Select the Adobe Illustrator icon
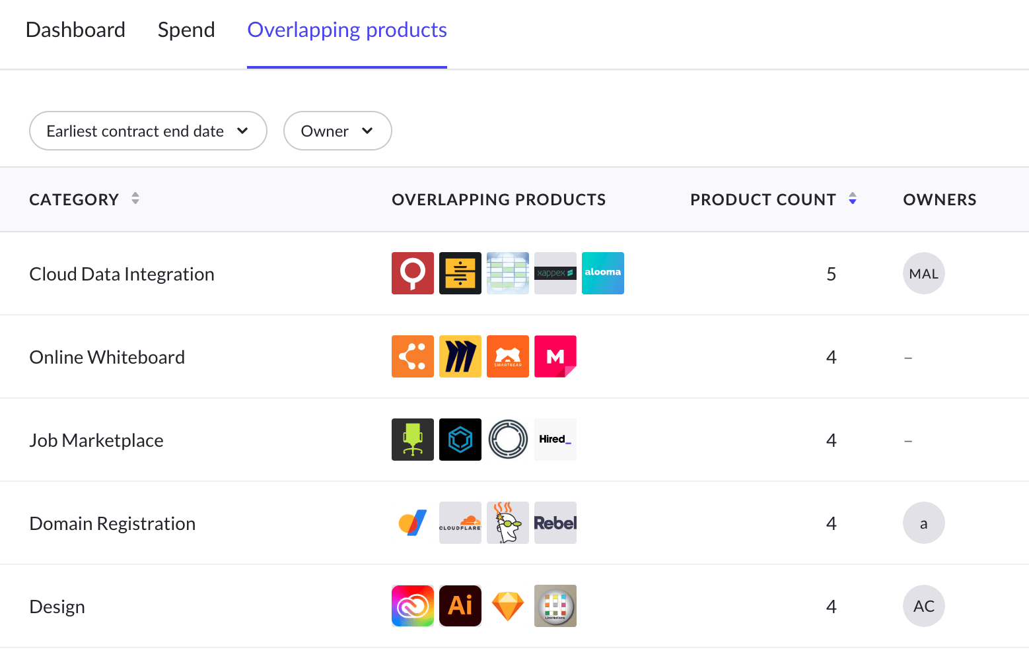This screenshot has height=660, width=1029. click(460, 606)
